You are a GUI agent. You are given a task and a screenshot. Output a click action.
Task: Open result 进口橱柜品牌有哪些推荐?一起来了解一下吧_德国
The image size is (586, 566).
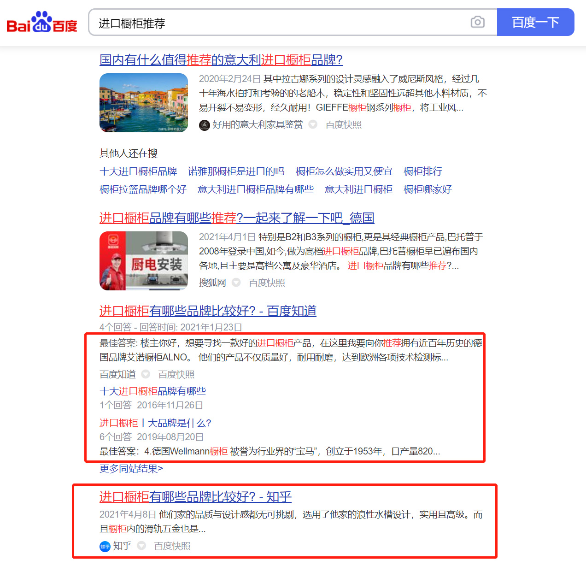click(x=237, y=218)
